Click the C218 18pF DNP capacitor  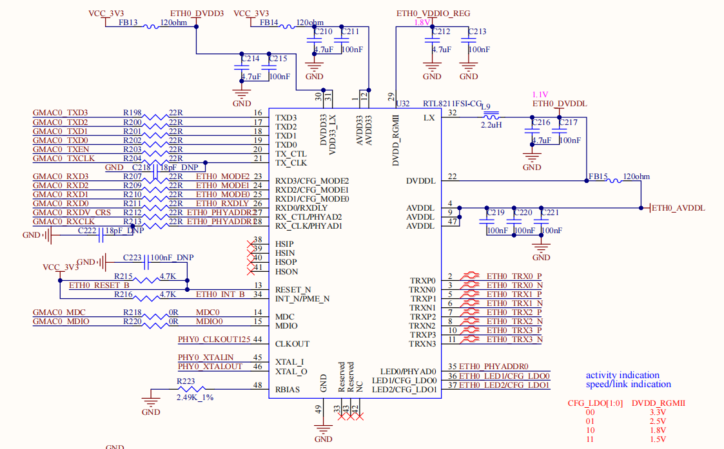pos(155,171)
